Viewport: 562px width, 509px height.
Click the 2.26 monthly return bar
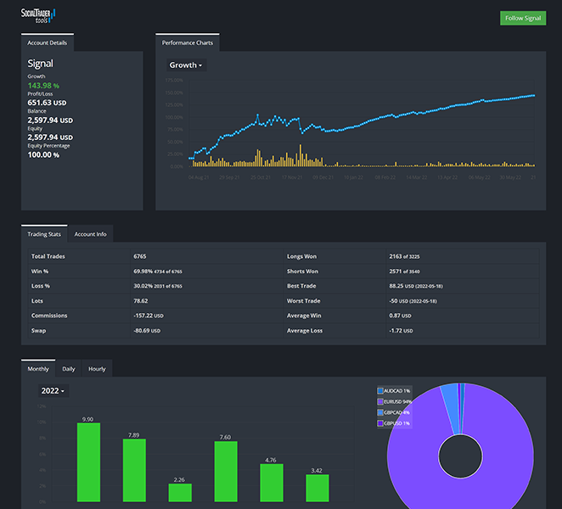click(x=180, y=492)
